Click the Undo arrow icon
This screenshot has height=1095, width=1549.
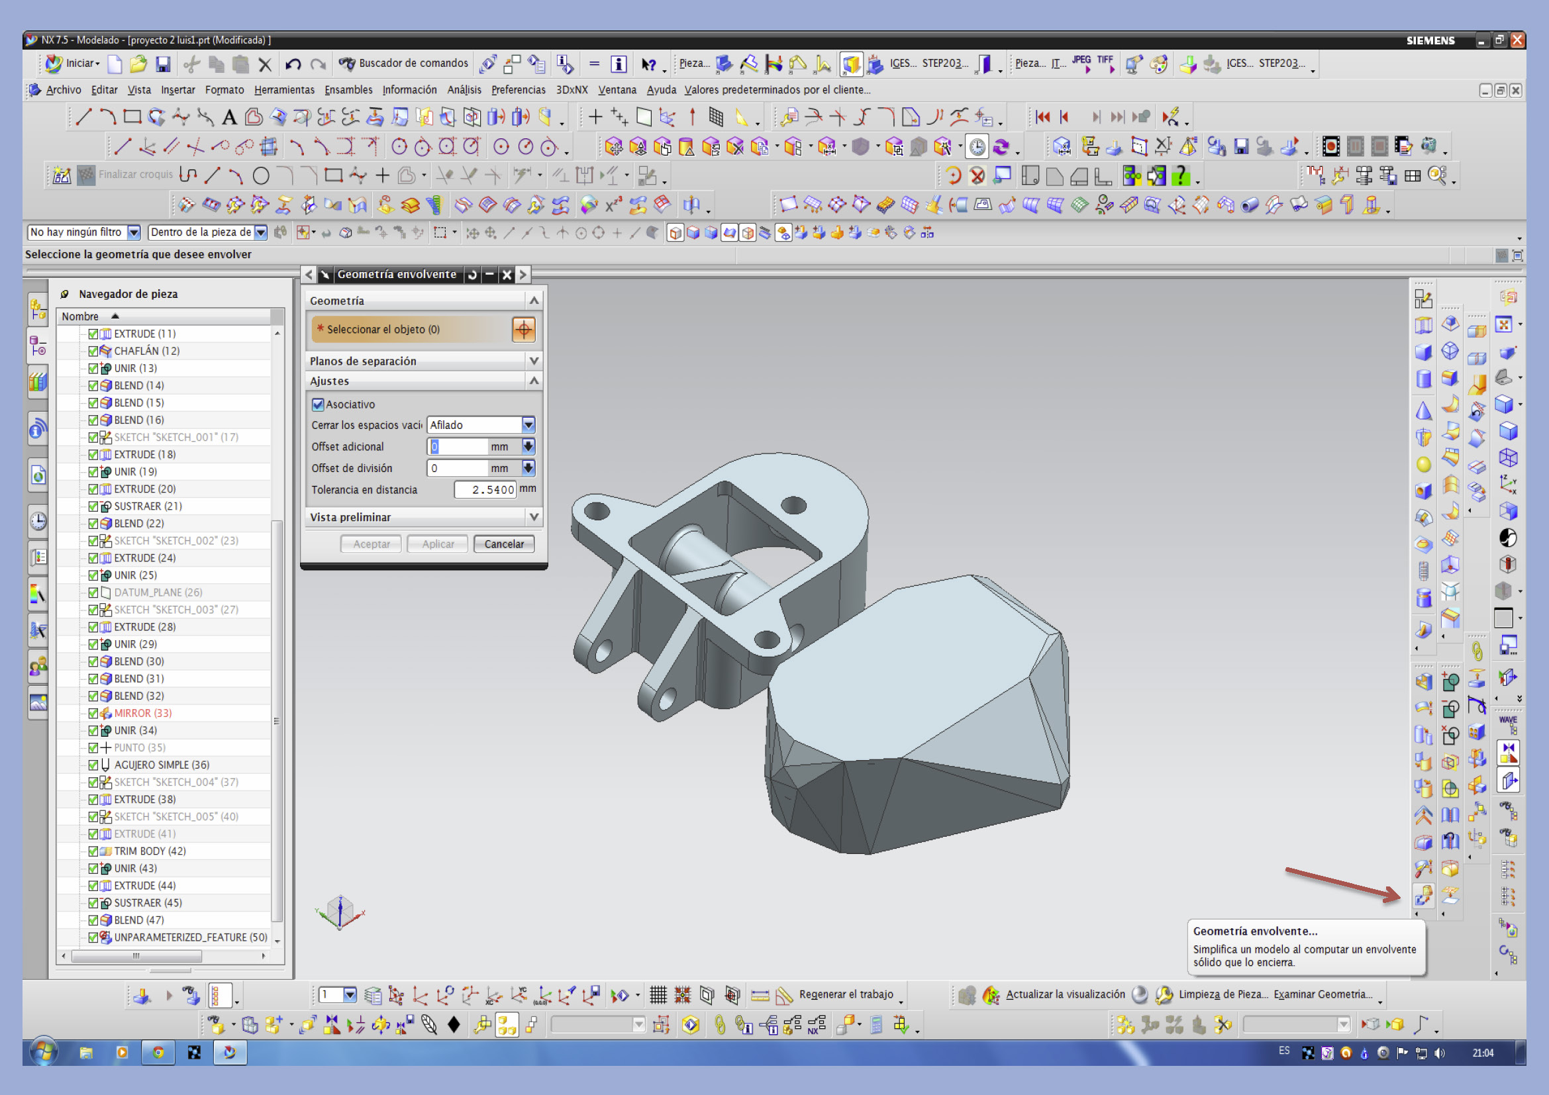[293, 64]
